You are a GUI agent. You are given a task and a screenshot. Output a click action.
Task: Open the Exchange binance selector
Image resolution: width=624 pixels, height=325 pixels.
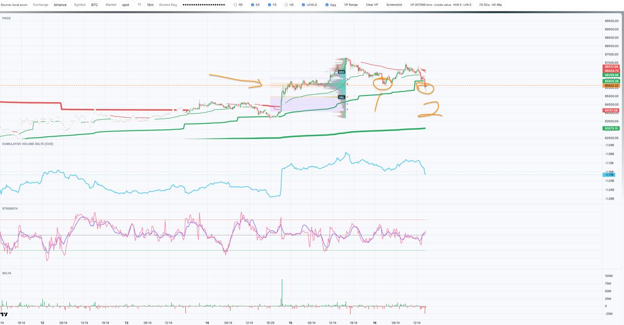(61, 5)
